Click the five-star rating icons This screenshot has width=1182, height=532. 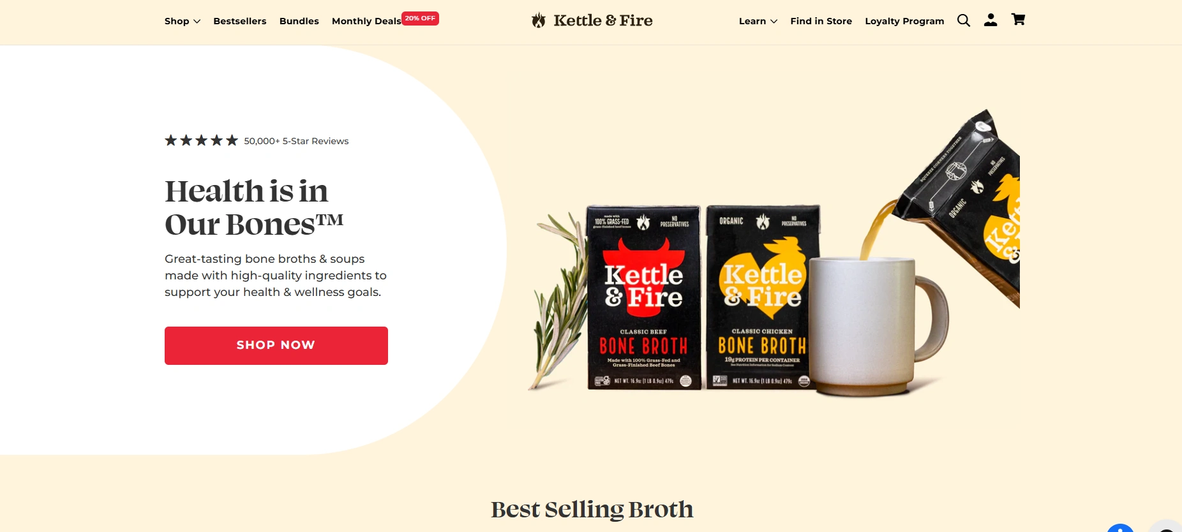[201, 140]
